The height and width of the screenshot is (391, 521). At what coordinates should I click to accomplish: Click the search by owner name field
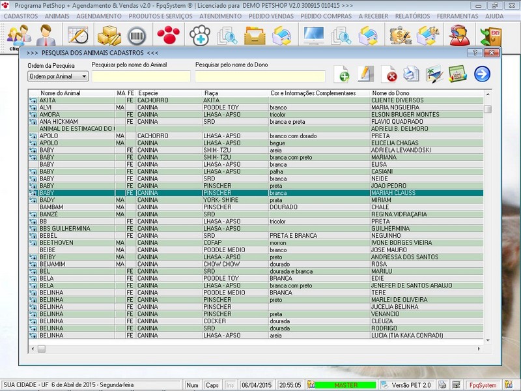pos(260,77)
